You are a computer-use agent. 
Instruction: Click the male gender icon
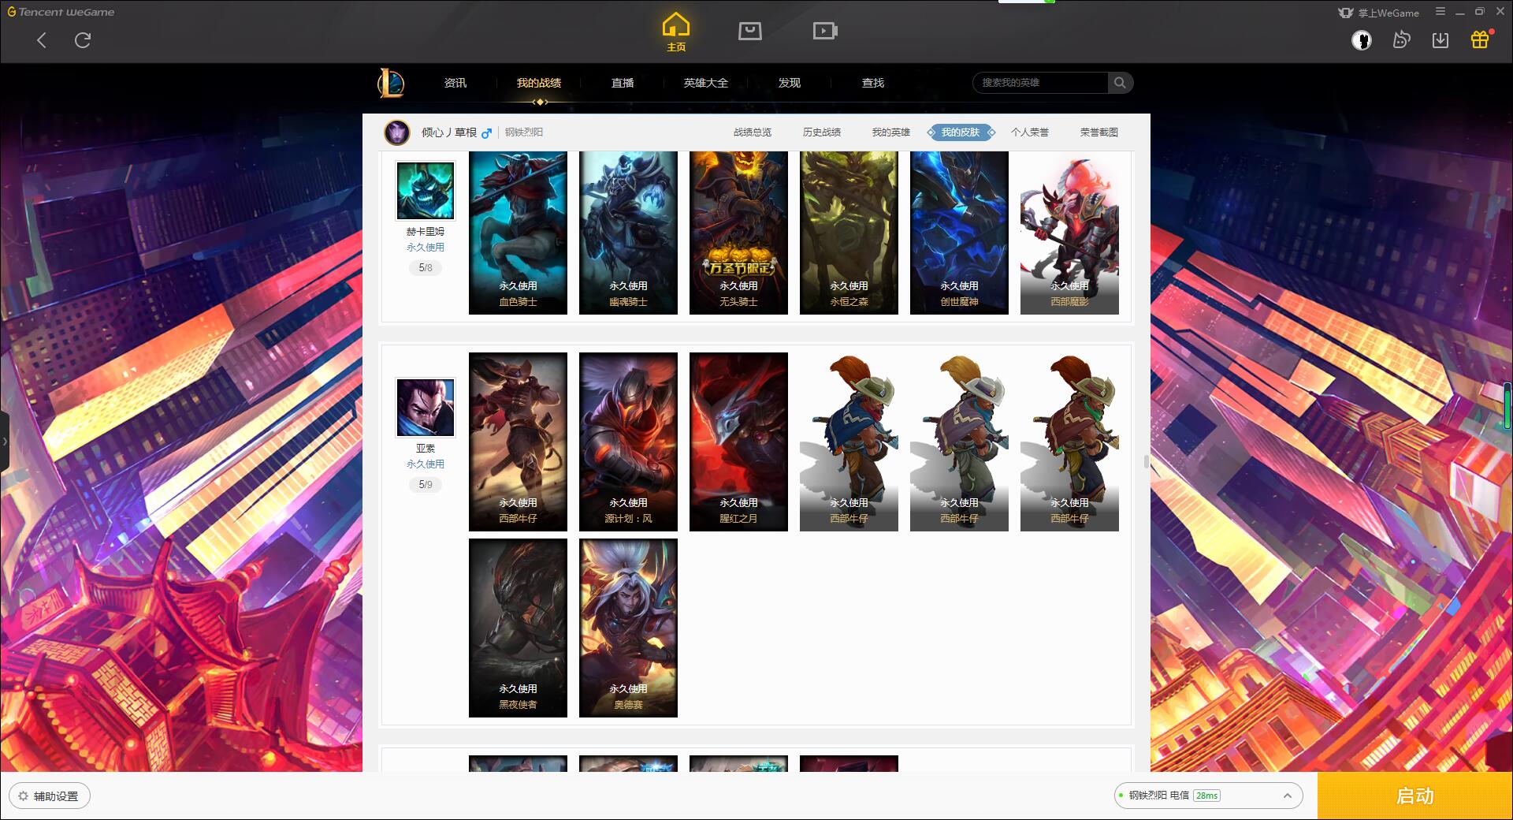tap(486, 133)
